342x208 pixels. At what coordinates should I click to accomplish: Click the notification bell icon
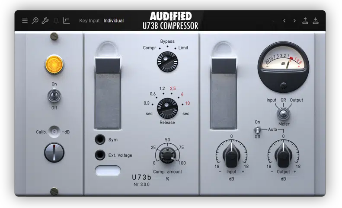[x=56, y=21]
